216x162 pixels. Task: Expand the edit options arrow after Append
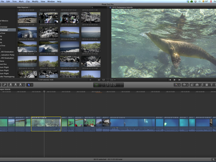[24, 85]
